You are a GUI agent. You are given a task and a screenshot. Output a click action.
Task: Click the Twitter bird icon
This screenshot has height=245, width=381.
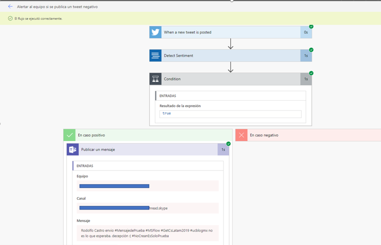(155, 32)
